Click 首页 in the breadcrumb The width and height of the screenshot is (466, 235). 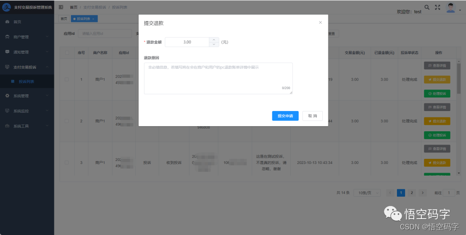73,7
